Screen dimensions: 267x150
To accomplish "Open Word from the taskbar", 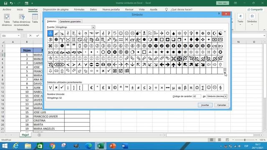I will 125,146.
